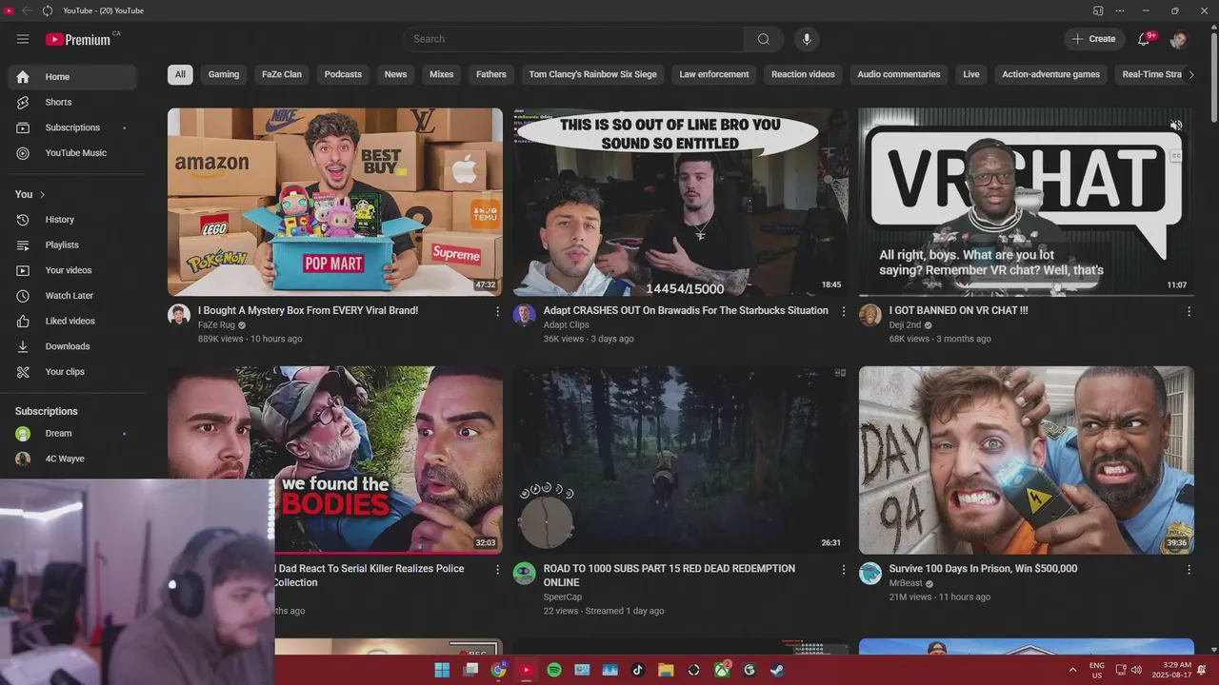Open Xbox app from the taskbar
Viewport: 1219px width, 685px height.
click(x=722, y=670)
